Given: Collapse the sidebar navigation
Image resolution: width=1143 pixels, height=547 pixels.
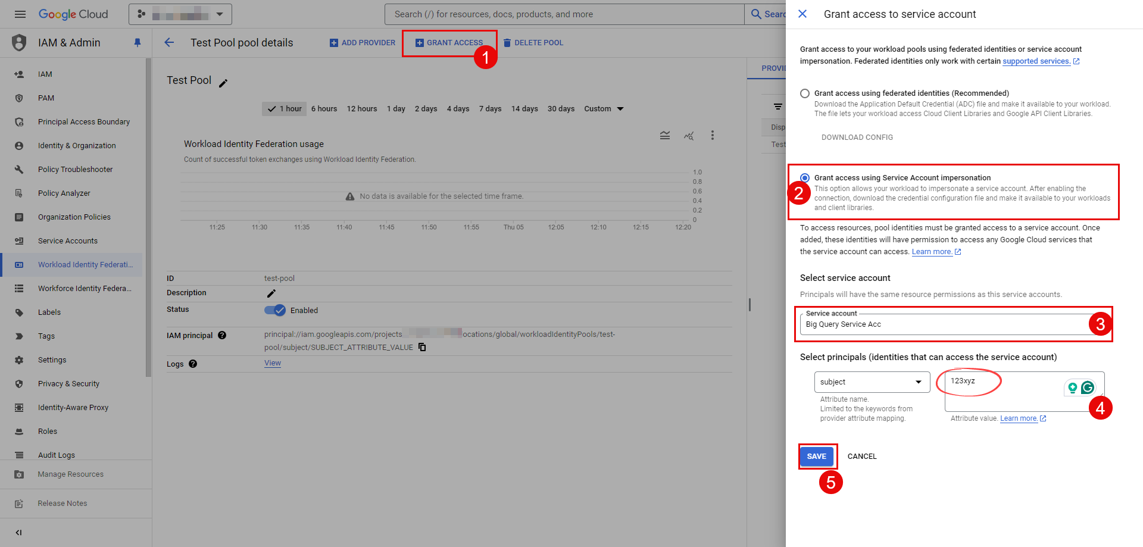Looking at the screenshot, I should (x=18, y=533).
